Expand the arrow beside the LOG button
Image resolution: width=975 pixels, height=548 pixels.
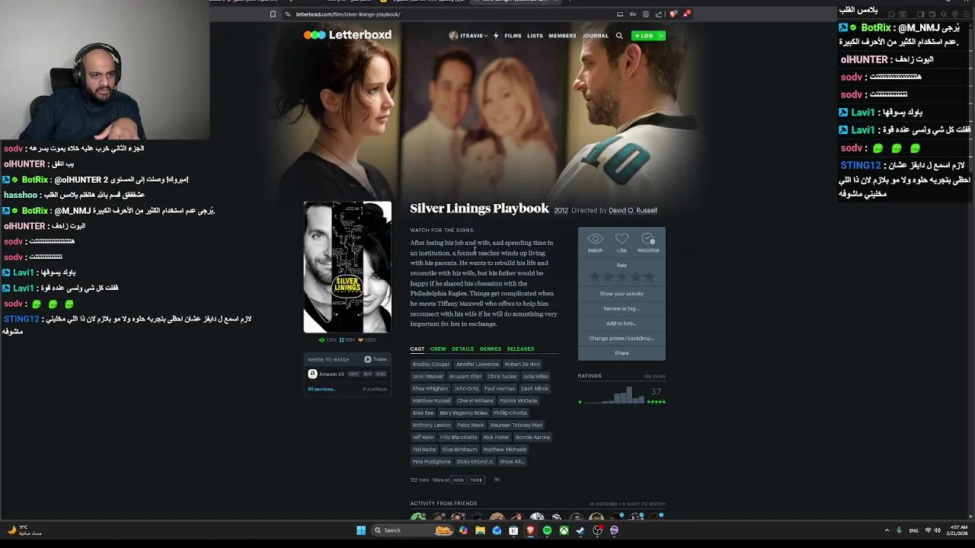tap(661, 36)
